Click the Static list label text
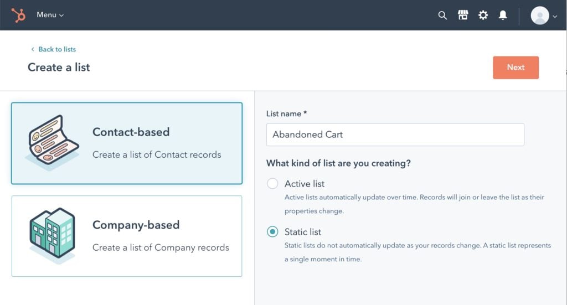 [303, 231]
